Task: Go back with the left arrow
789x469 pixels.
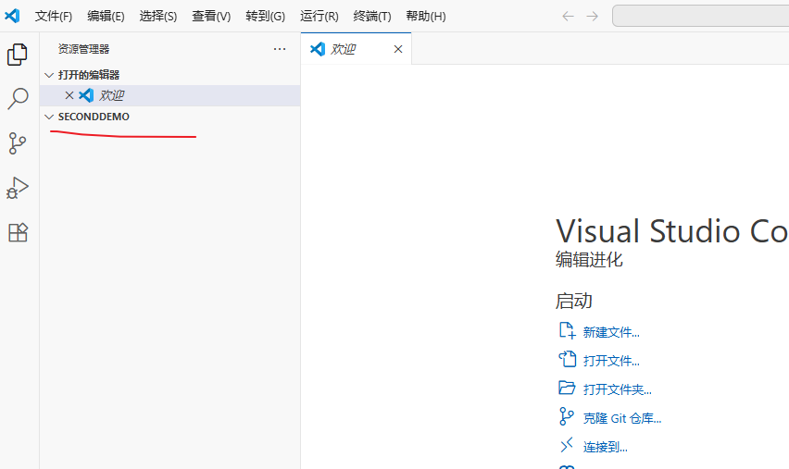Action: [568, 16]
